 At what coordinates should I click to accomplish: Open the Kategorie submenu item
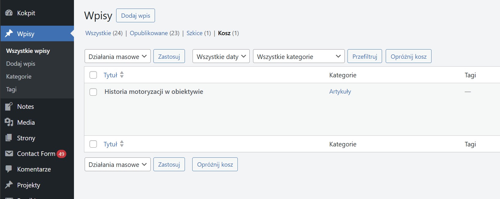(x=19, y=76)
